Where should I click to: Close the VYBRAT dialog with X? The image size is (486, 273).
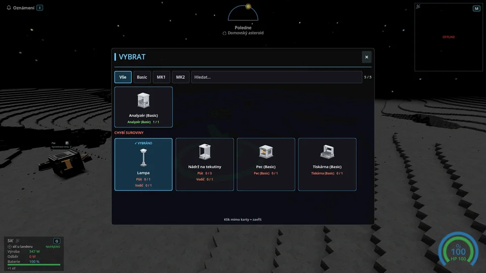[x=367, y=57]
